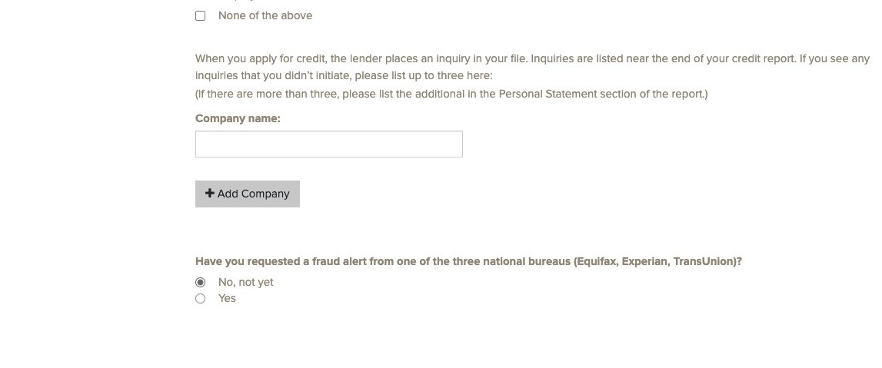Click the "None of the above" label text
Screen dimensions: 882x368
coord(265,15)
